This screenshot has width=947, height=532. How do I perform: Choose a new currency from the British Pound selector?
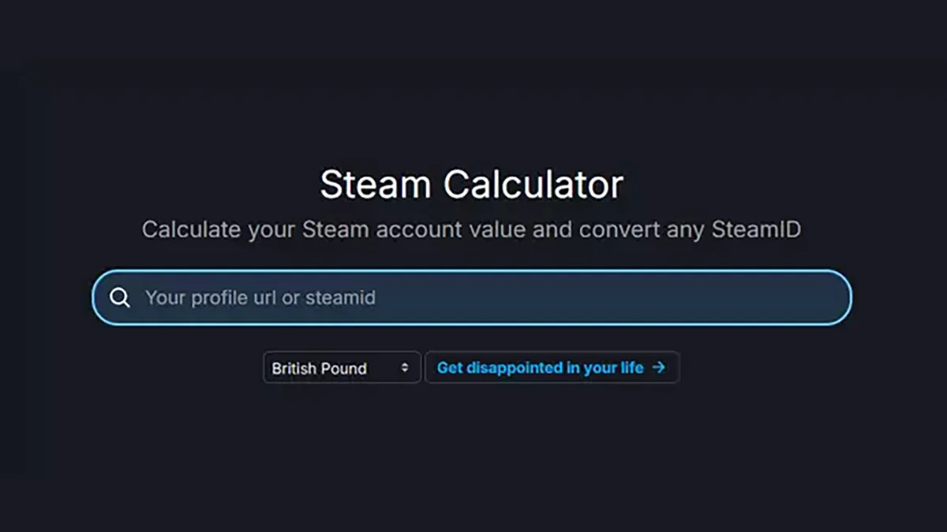point(341,367)
